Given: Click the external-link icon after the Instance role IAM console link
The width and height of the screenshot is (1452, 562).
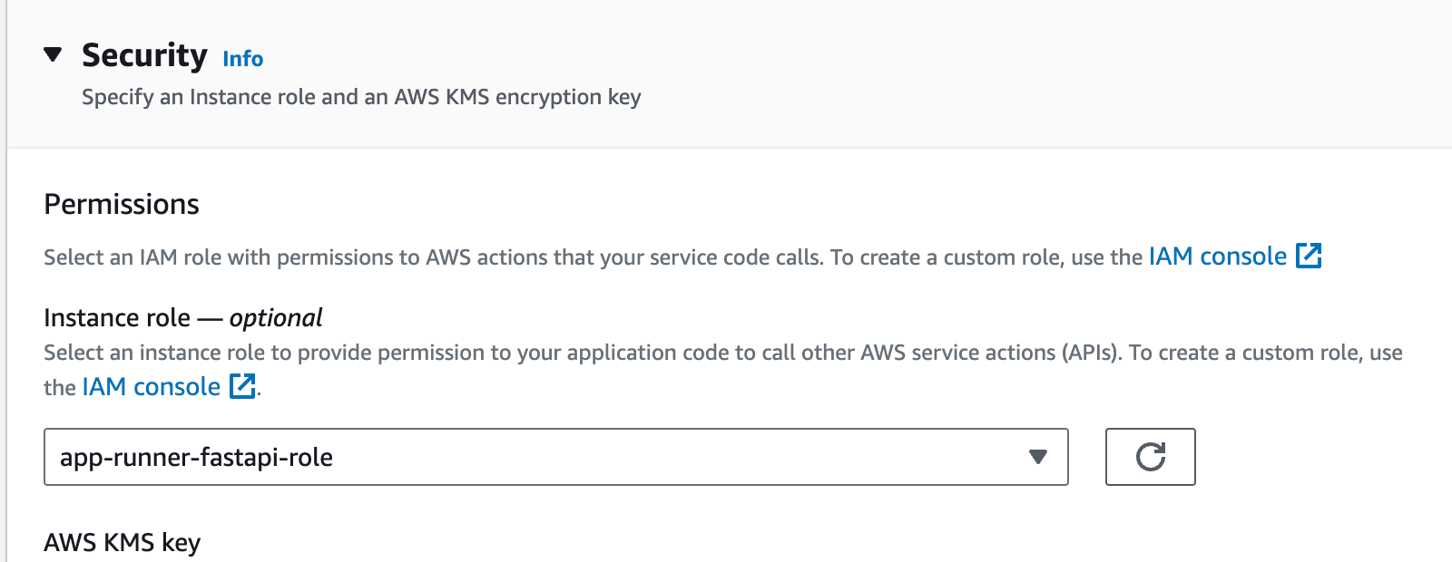Looking at the screenshot, I should pyautogui.click(x=240, y=387).
